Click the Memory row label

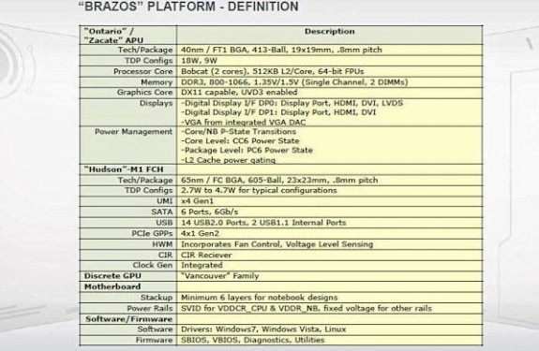pyautogui.click(x=157, y=82)
